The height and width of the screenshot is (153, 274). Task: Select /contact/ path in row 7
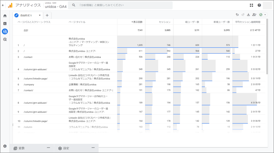(28, 90)
